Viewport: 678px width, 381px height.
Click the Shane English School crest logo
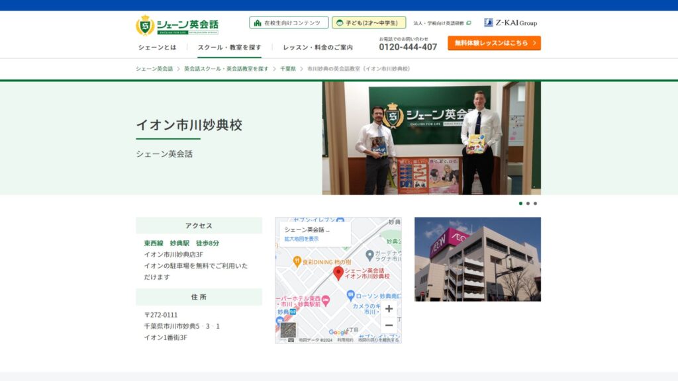point(145,26)
